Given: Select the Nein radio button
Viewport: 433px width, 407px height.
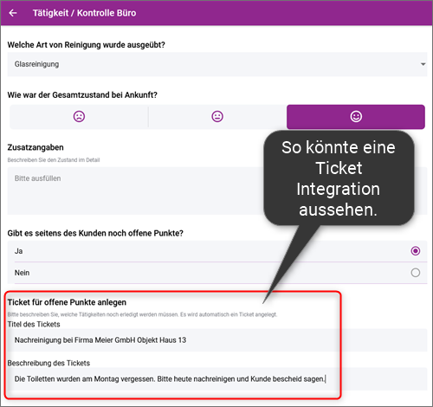Looking at the screenshot, I should [x=416, y=273].
